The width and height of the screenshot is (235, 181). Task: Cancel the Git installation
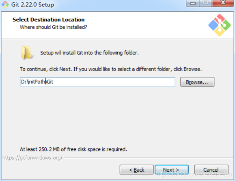point(211,170)
